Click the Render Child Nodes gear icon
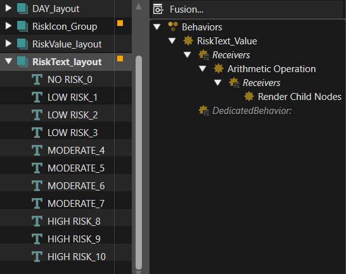Screen dimensions: 346x274 pos(249,96)
